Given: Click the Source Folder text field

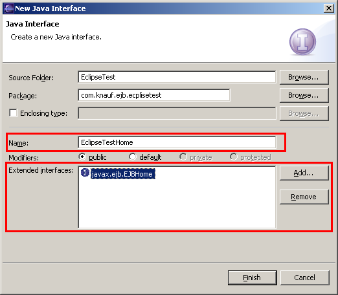Looking at the screenshot, I should 177,77.
